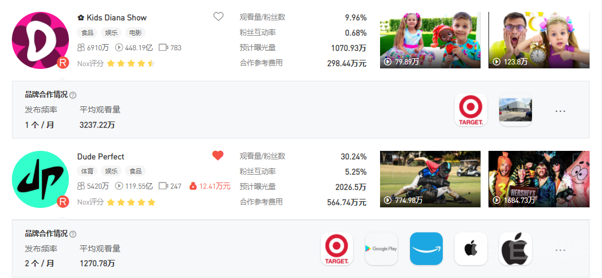Select the 体育 tag under Dude Perfect
Image resolution: width=602 pixels, height=278 pixels.
click(88, 171)
